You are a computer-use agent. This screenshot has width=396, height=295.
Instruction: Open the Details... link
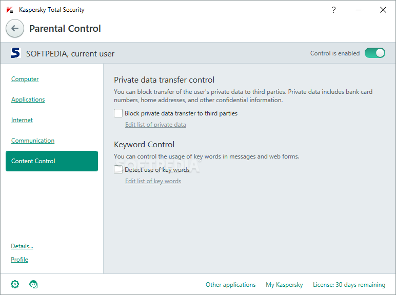pyautogui.click(x=22, y=246)
